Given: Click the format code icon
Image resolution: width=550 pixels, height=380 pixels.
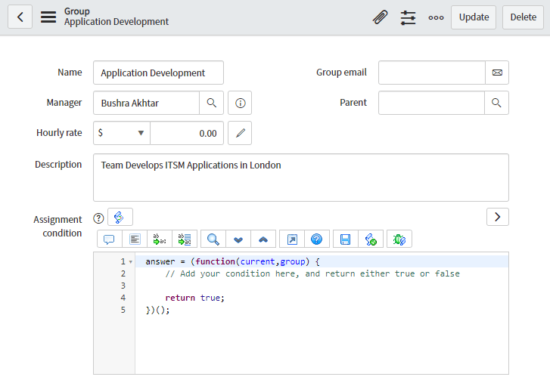Looking at the screenshot, I should pos(135,239).
